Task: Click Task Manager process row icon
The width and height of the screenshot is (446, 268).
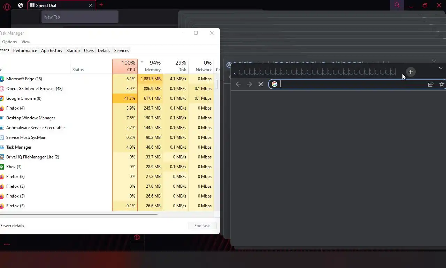Action: click(1, 147)
